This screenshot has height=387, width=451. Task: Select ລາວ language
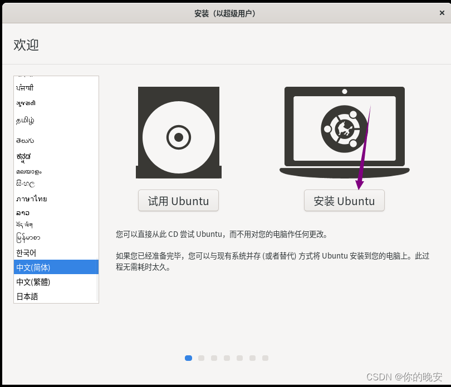pos(56,213)
